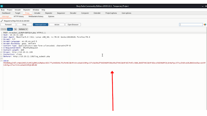Open the Burp menu
Viewport: 207px width, 116px height.
pyautogui.click(x=3, y=10)
